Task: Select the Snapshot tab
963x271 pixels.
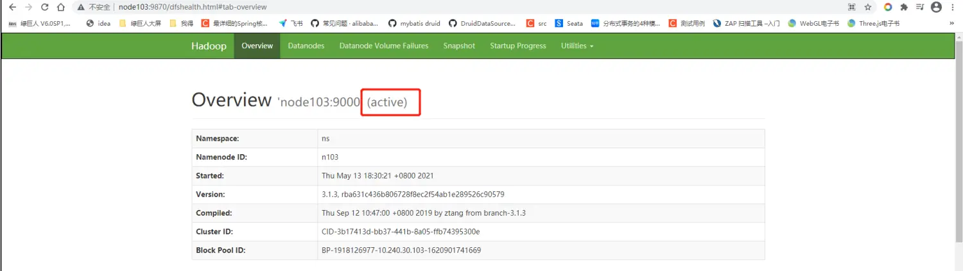Action: 459,46
